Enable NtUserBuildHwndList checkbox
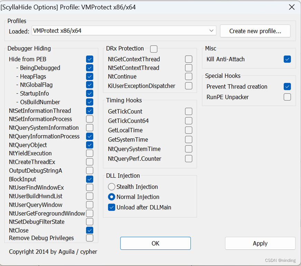Image resolution: width=301 pixels, height=266 pixels. point(90,196)
